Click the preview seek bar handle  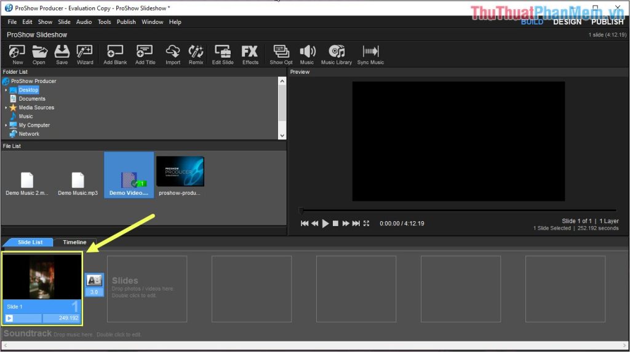[301, 210]
